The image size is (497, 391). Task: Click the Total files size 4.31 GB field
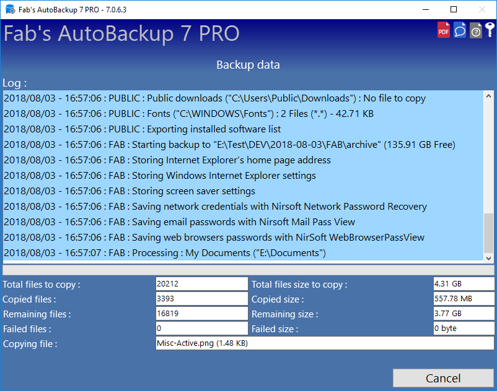[x=464, y=284]
